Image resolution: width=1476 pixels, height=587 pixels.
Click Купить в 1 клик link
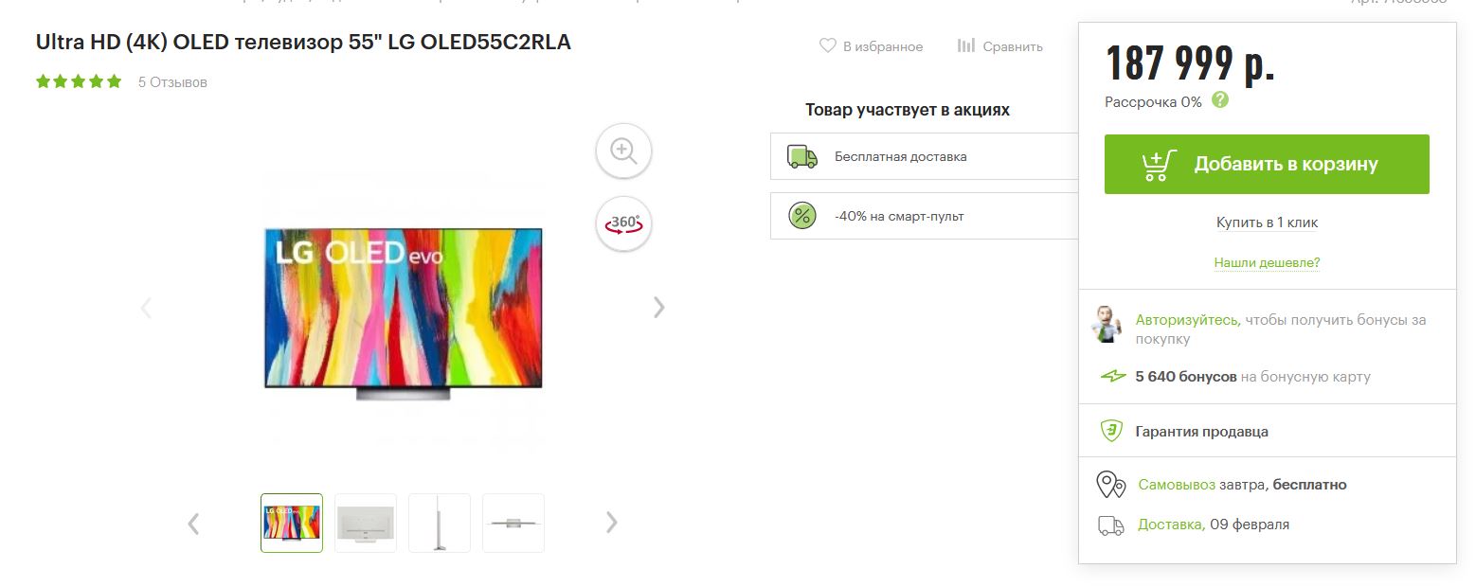1267,222
